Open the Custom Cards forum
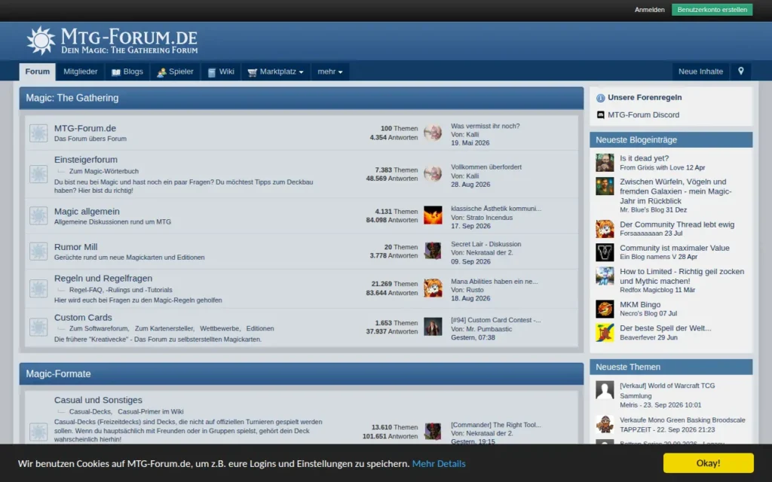772x482 pixels. click(x=83, y=318)
